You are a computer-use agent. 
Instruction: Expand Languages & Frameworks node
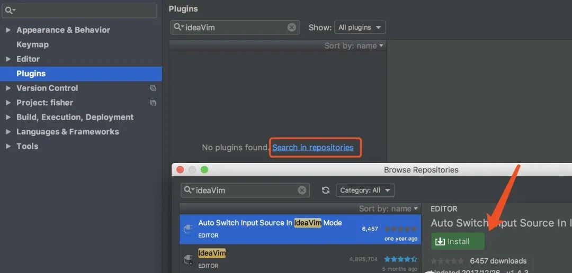pyautogui.click(x=8, y=132)
